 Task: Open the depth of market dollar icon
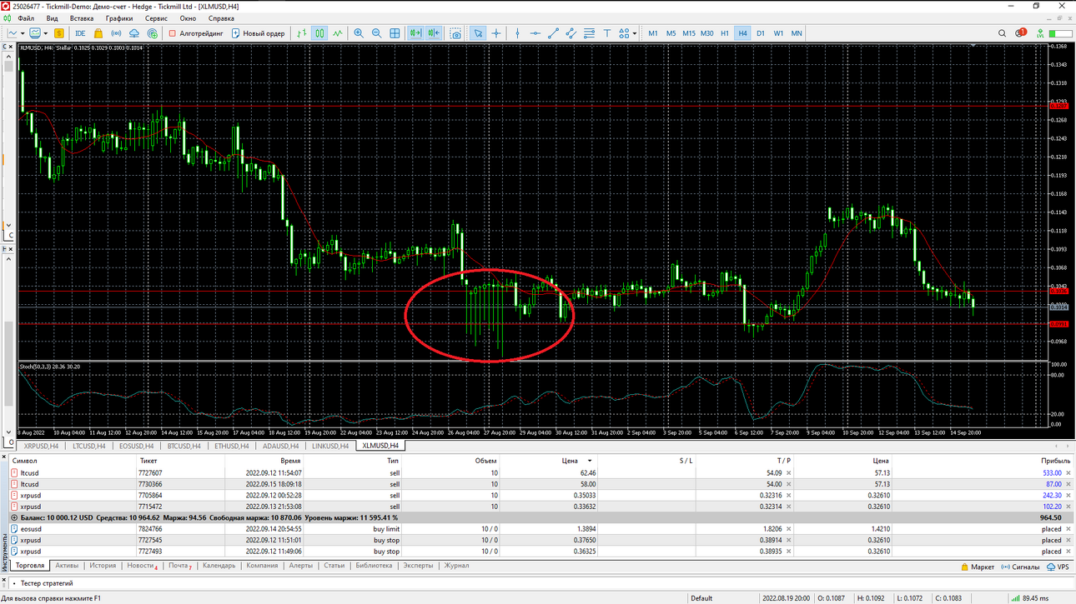pos(59,33)
